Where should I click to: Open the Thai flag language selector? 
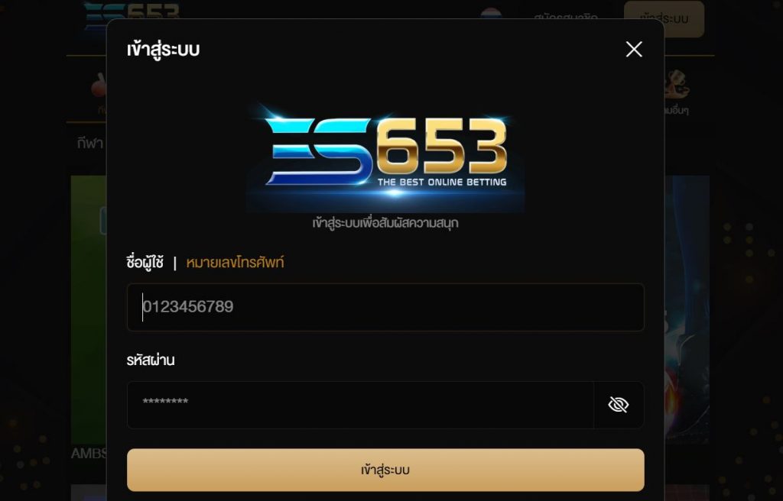point(491,14)
